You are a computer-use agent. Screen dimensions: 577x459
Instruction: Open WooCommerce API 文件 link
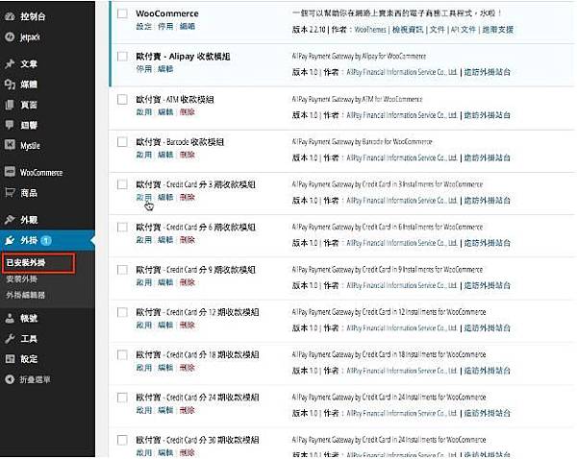[464, 30]
